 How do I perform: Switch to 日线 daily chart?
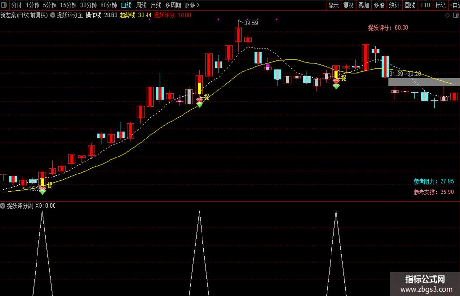click(126, 5)
